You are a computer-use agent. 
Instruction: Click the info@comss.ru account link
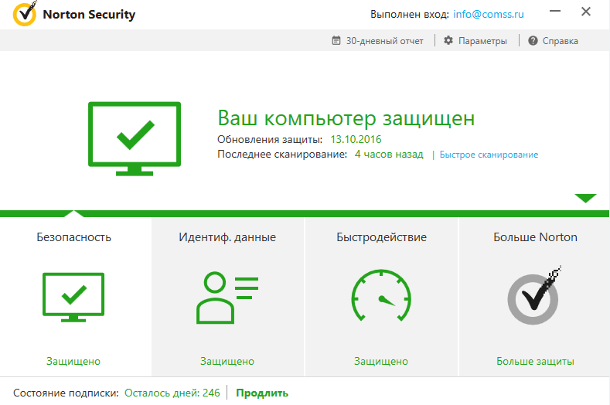pos(489,15)
